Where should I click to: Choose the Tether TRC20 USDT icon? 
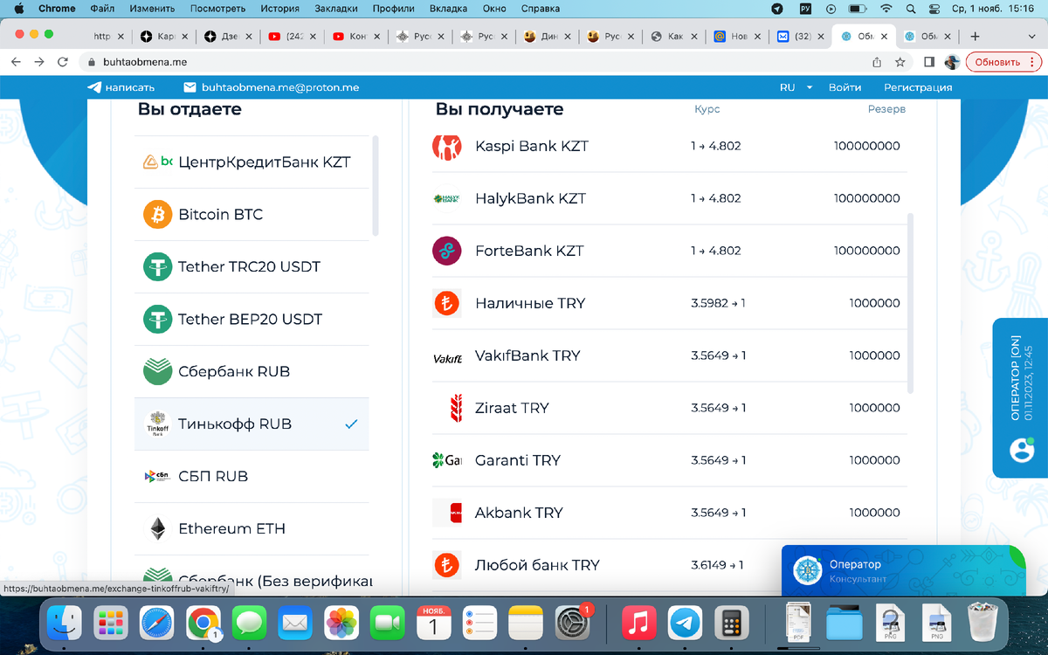tap(158, 266)
